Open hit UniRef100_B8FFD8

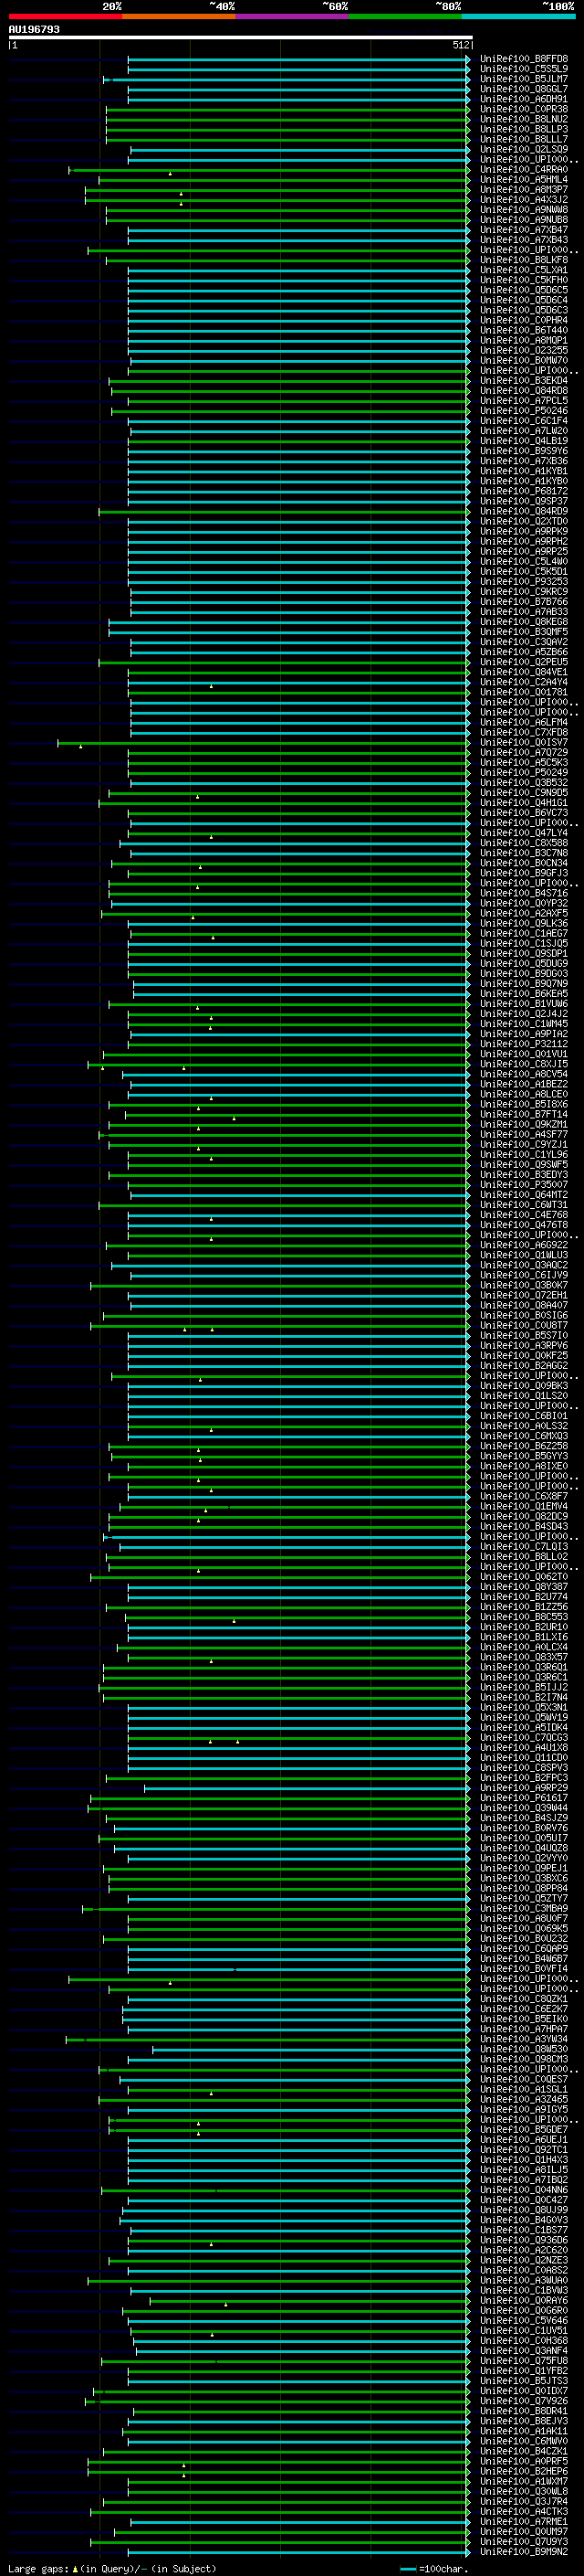[x=523, y=59]
